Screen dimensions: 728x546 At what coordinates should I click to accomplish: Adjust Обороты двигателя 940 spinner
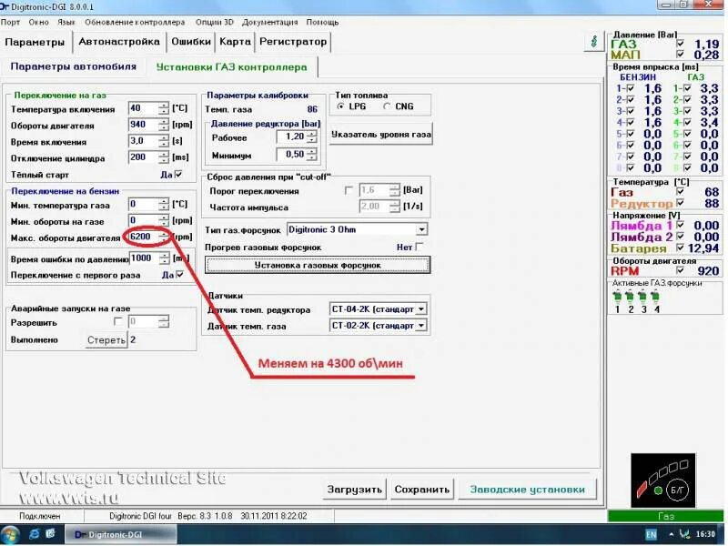163,125
